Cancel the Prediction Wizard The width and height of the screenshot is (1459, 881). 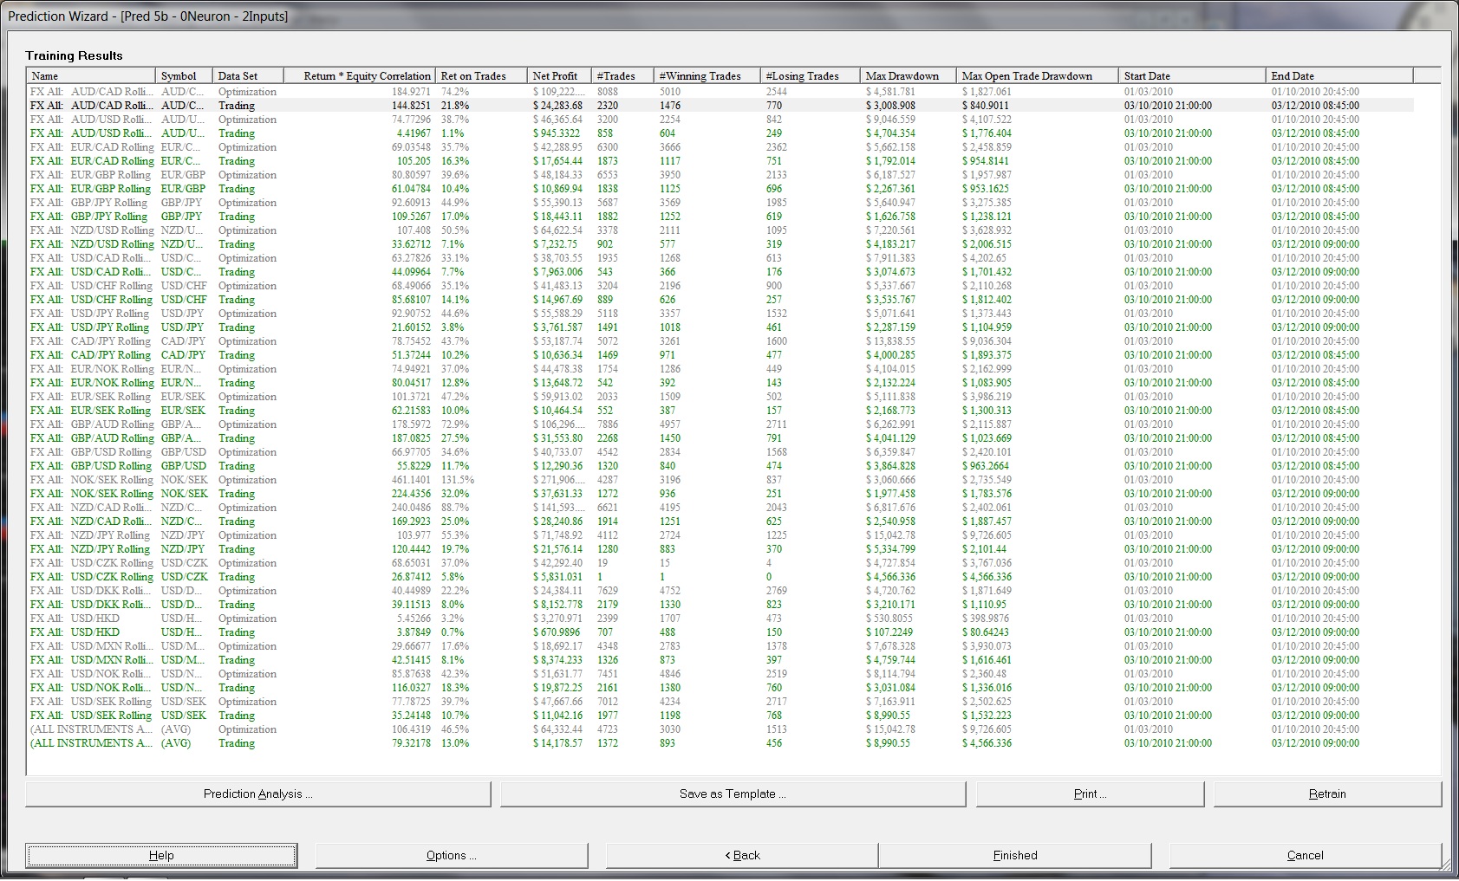(1305, 855)
